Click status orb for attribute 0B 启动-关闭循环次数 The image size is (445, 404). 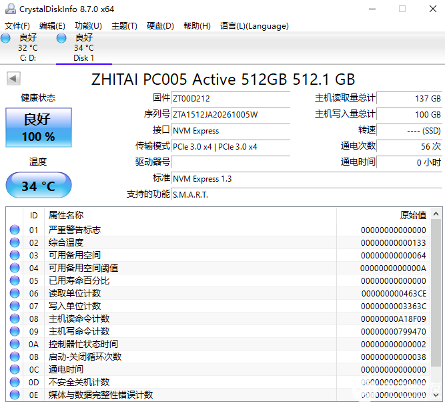[x=15, y=357]
